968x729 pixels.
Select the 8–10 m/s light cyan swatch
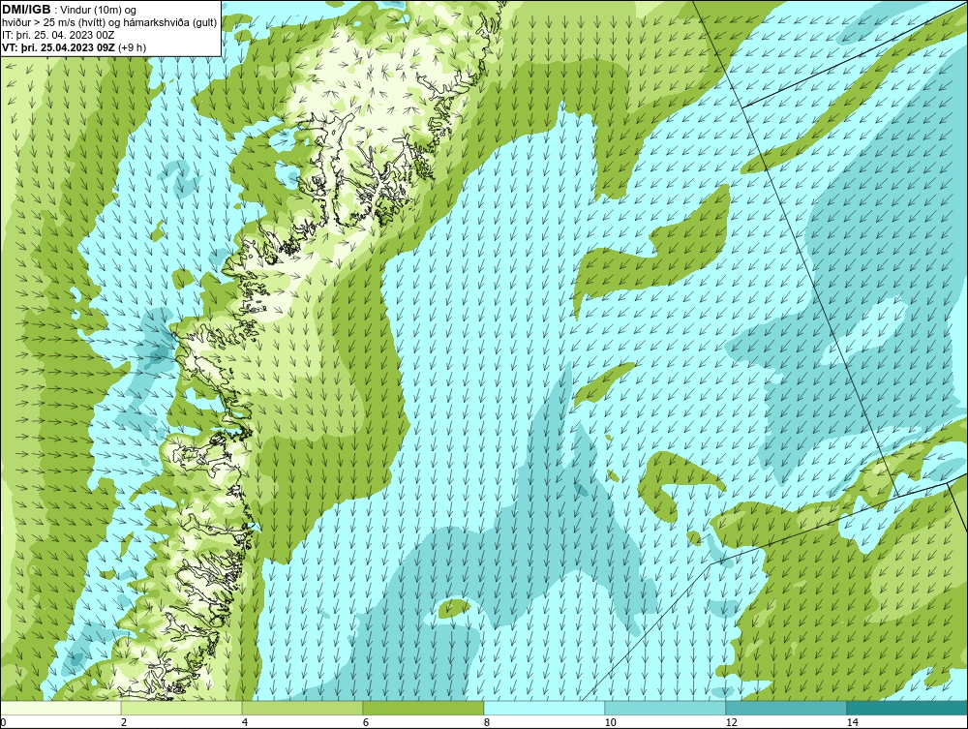[x=544, y=708]
